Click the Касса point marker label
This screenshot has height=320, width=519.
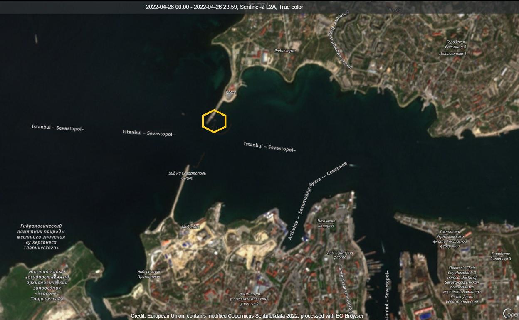[x=230, y=92]
